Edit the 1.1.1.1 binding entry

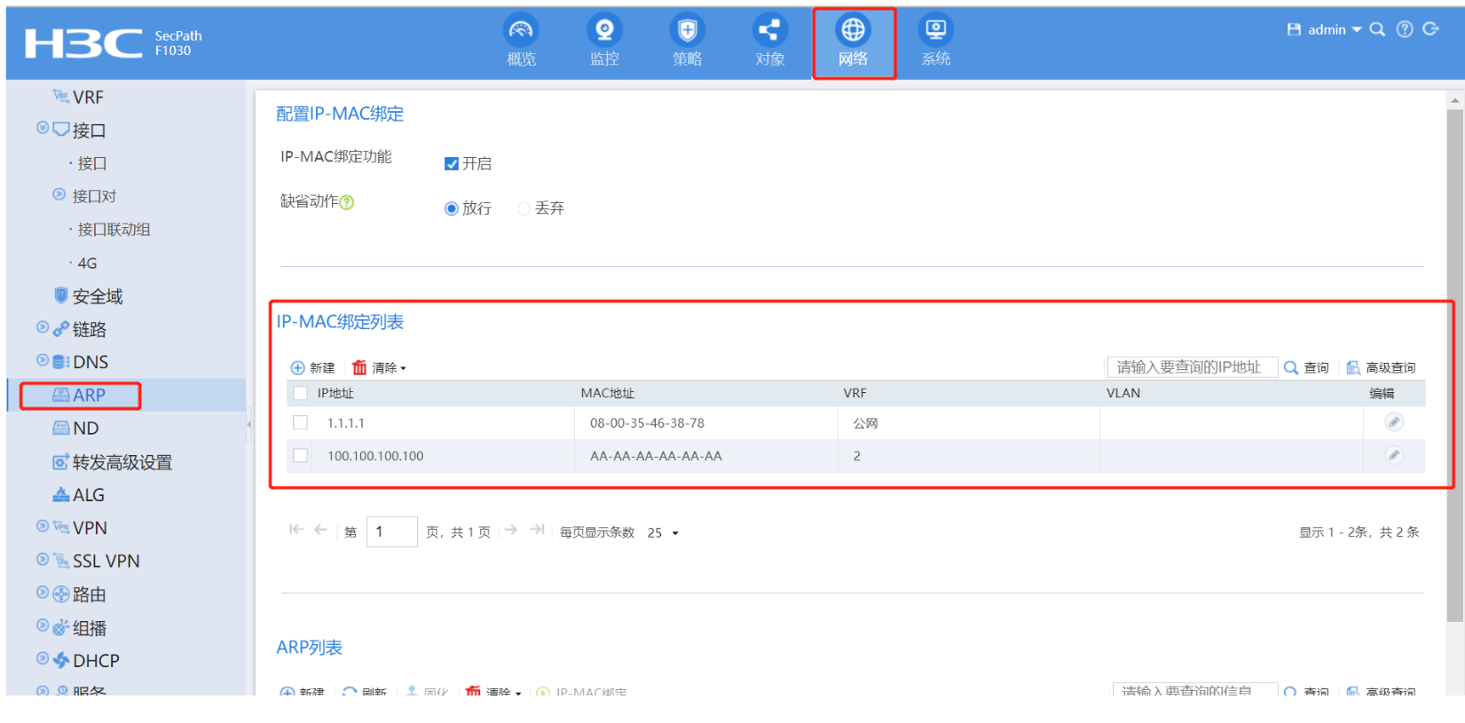point(1394,422)
